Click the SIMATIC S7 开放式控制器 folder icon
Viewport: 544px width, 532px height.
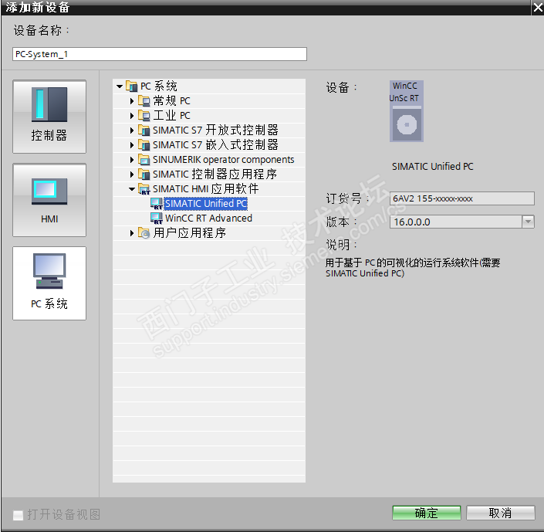click(144, 130)
